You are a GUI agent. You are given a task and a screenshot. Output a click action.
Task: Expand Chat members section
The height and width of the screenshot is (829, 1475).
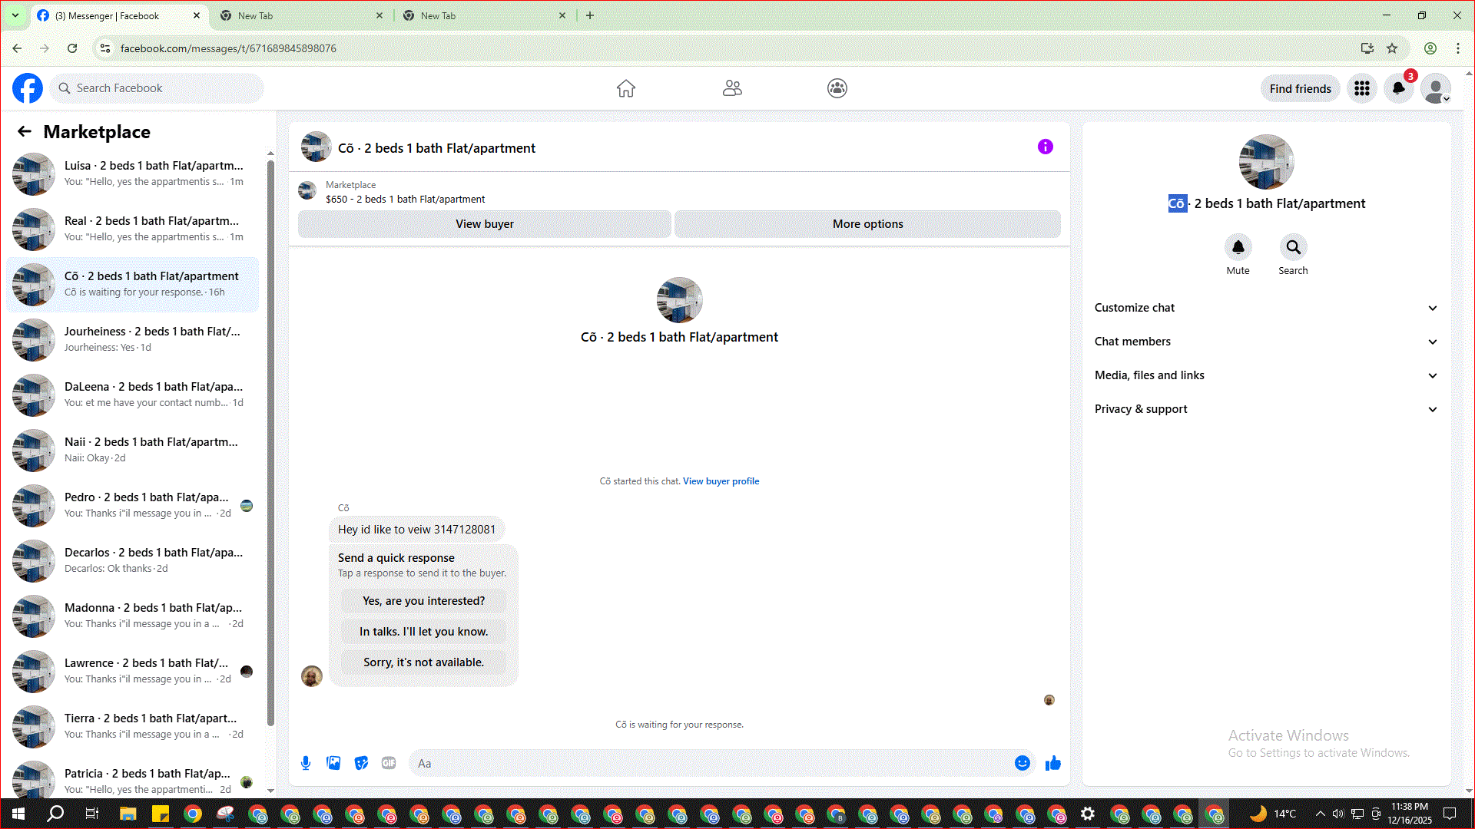point(1266,342)
